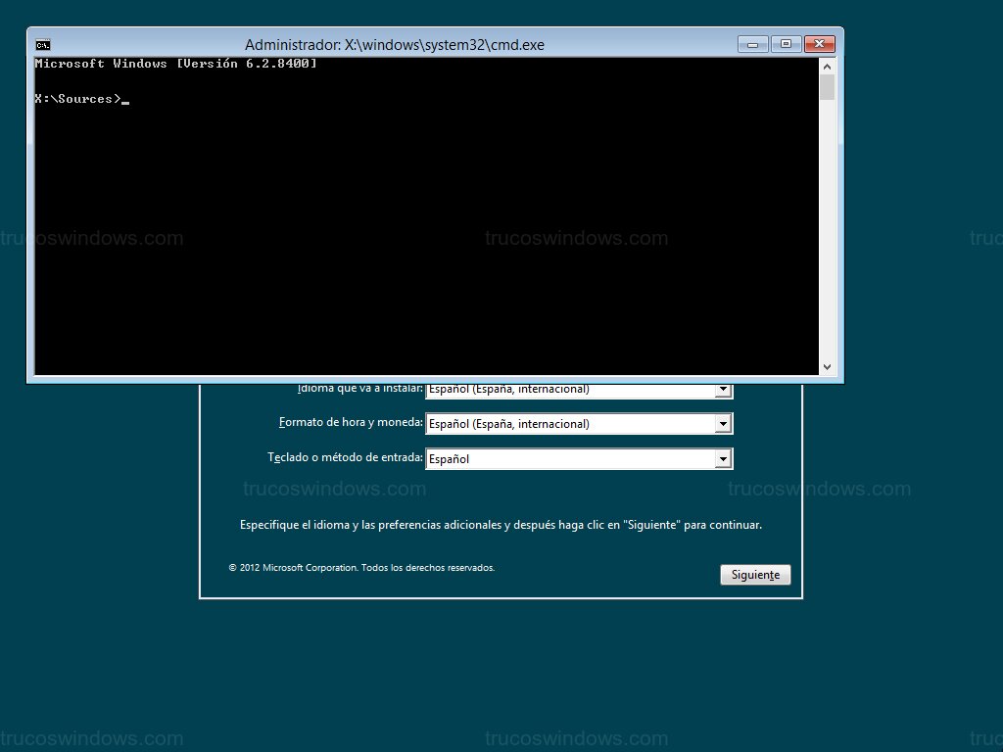Click the scrollbar up arrow

828,66
